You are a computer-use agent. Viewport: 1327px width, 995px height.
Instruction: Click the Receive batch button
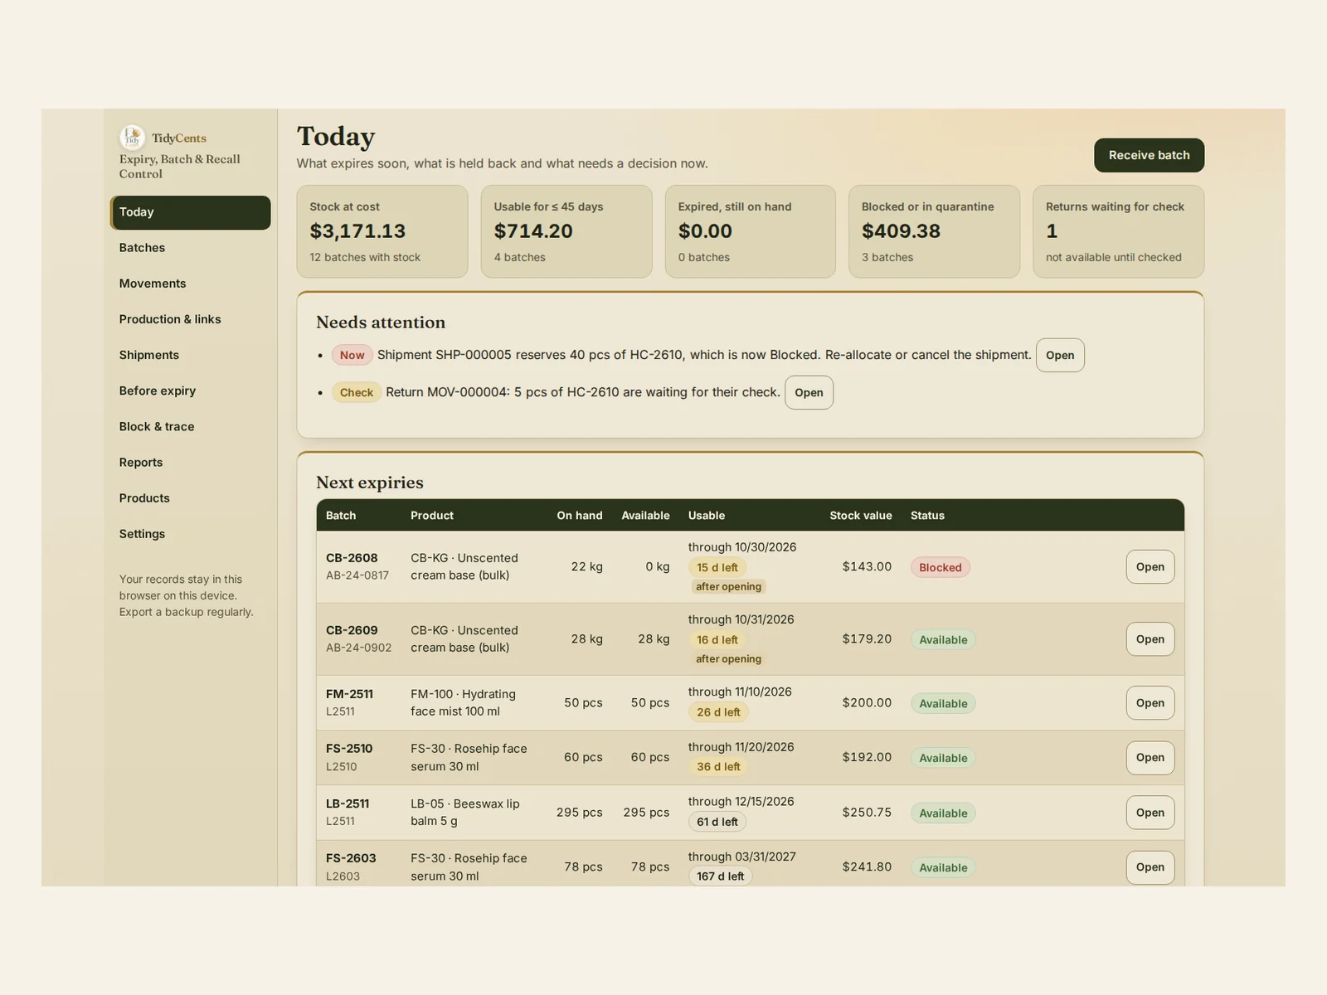1149,155
